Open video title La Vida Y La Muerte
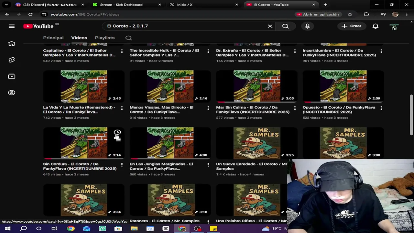Viewport: 414px width, 233px height. (x=79, y=110)
